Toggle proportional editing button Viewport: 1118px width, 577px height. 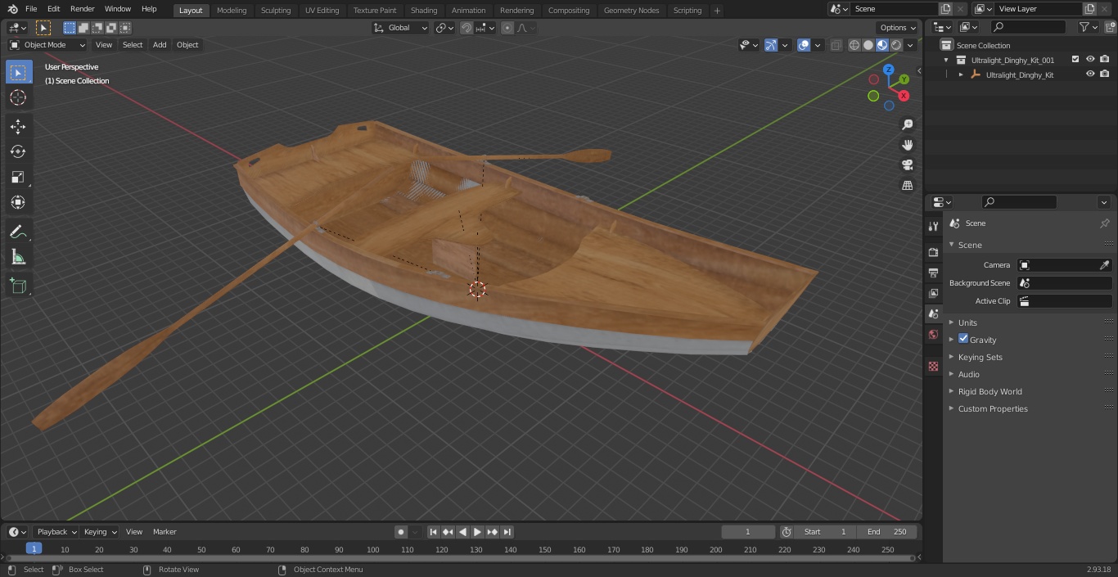click(x=507, y=28)
